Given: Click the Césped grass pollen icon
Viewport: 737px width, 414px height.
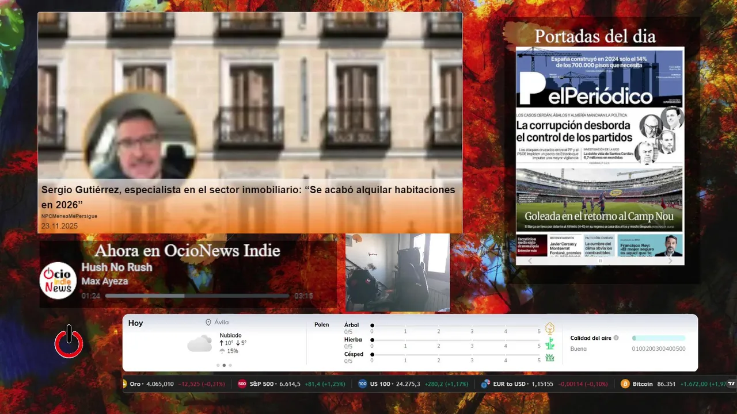Looking at the screenshot, I should coord(550,358).
